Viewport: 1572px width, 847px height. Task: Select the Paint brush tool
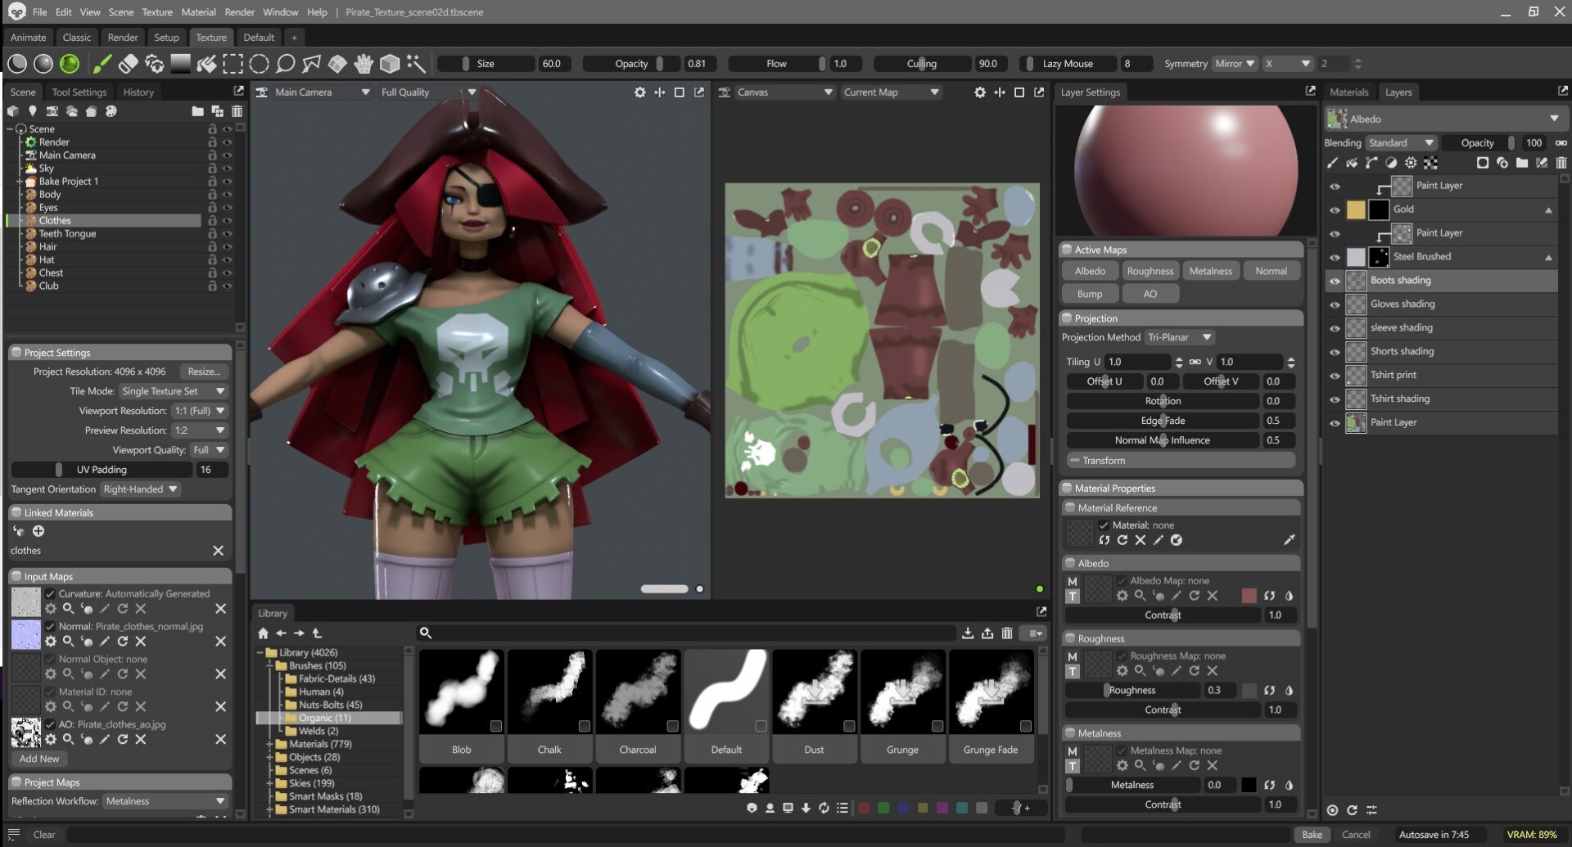103,64
